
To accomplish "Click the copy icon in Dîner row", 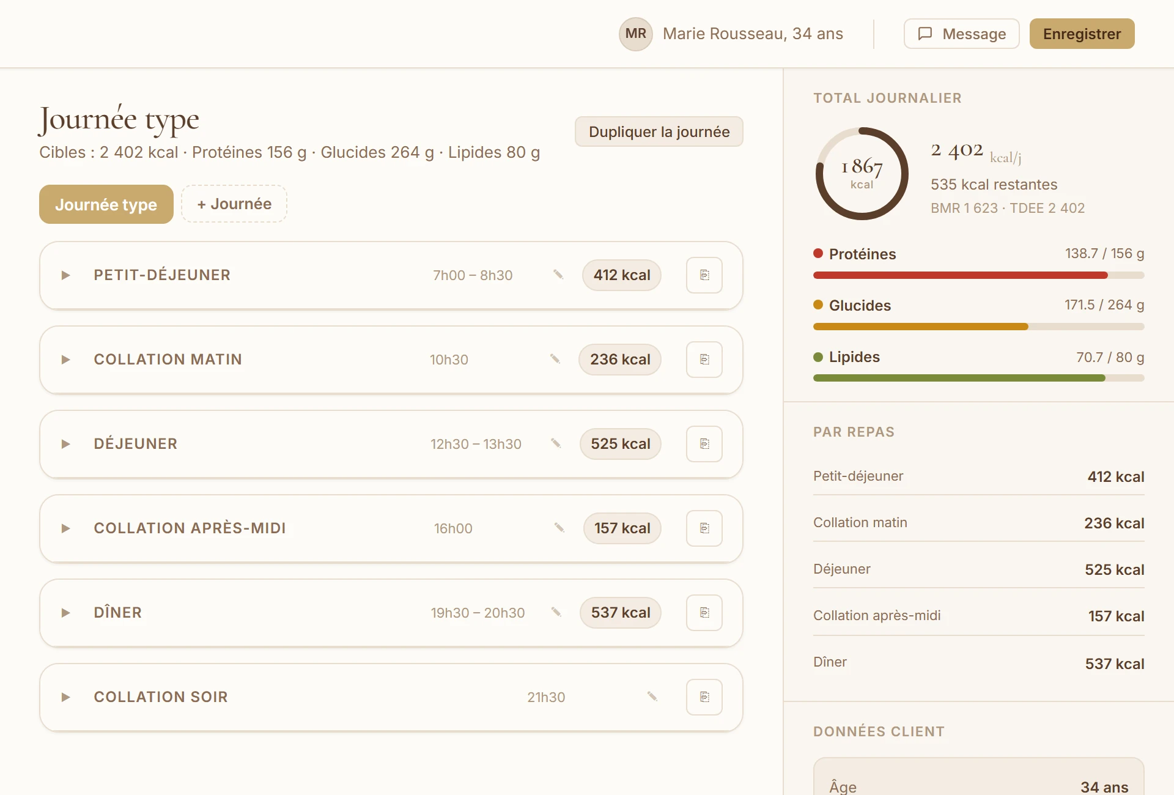I will pos(704,613).
